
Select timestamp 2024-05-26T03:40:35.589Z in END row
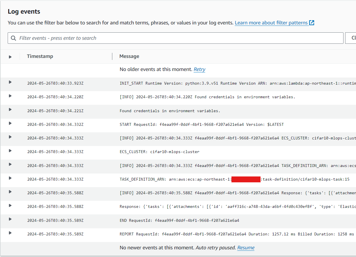click(x=55, y=220)
